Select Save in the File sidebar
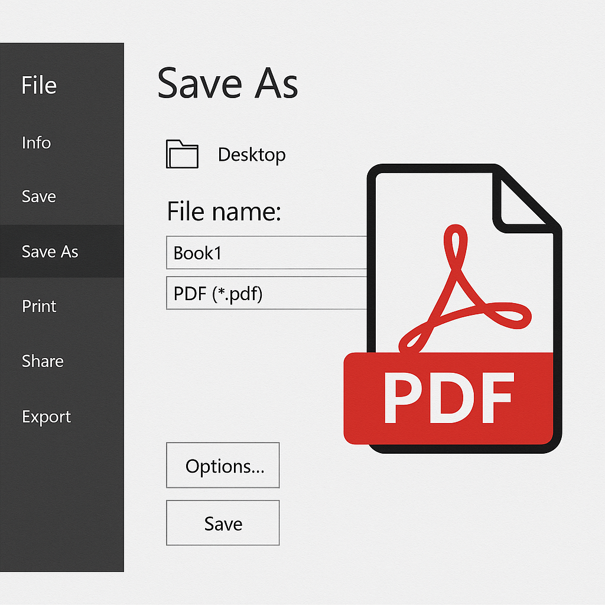The image size is (605, 605). tap(38, 196)
